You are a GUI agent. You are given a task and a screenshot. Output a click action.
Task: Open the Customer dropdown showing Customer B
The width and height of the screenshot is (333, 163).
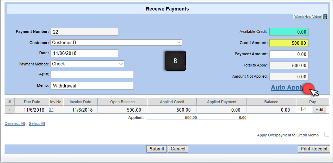[116, 42]
